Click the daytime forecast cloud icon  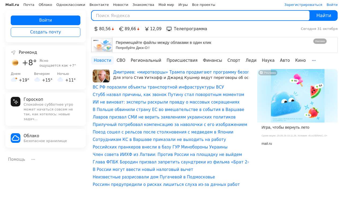click(14, 80)
